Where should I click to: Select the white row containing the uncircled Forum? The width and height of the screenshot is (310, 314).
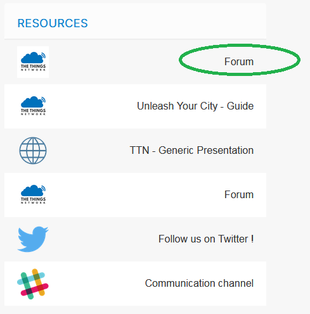(135, 195)
